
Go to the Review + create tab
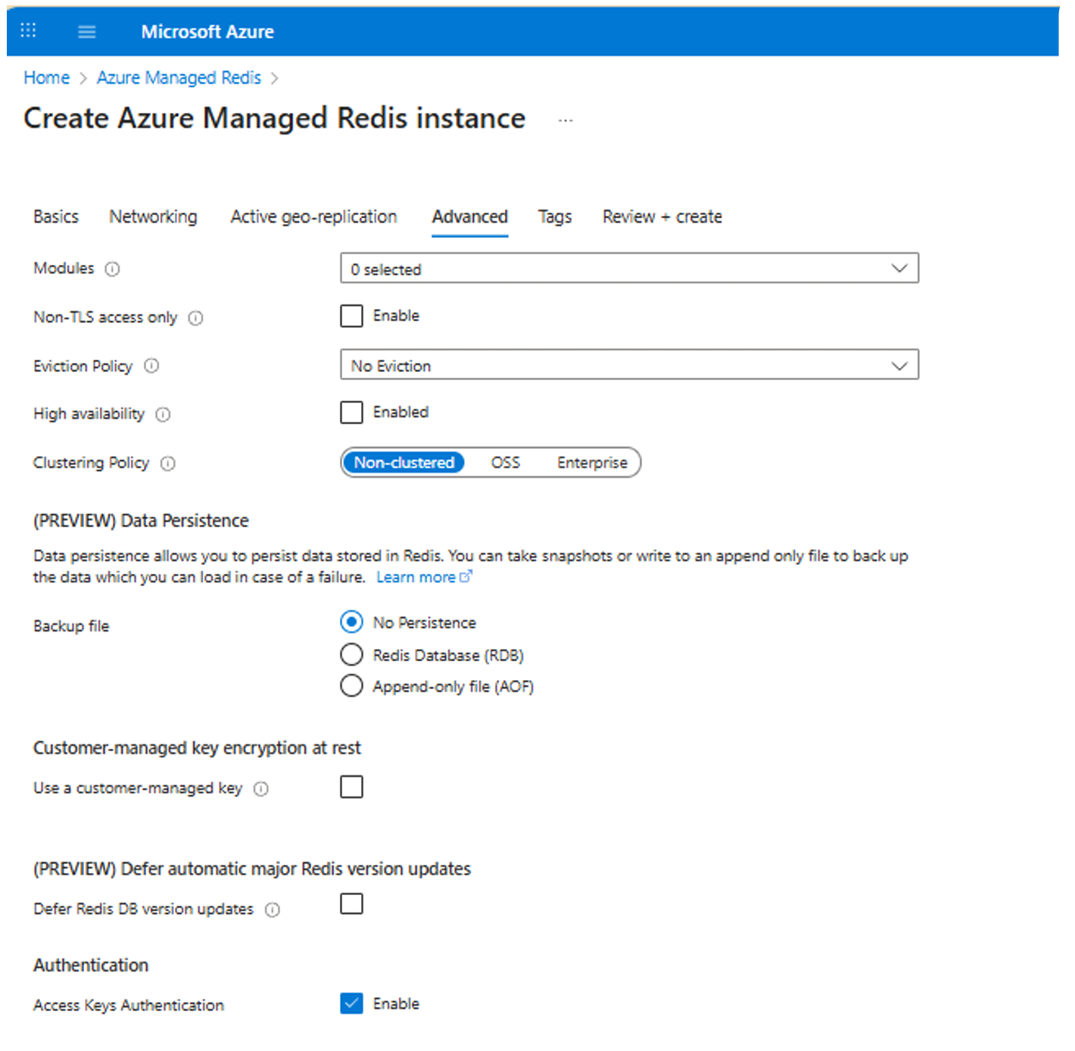click(662, 217)
